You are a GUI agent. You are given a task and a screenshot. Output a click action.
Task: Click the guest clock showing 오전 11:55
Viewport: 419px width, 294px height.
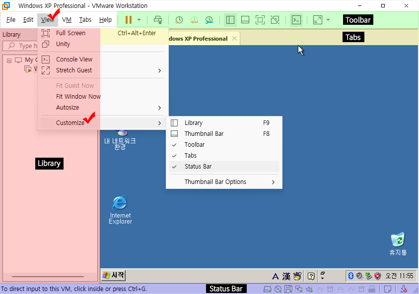(x=399, y=276)
